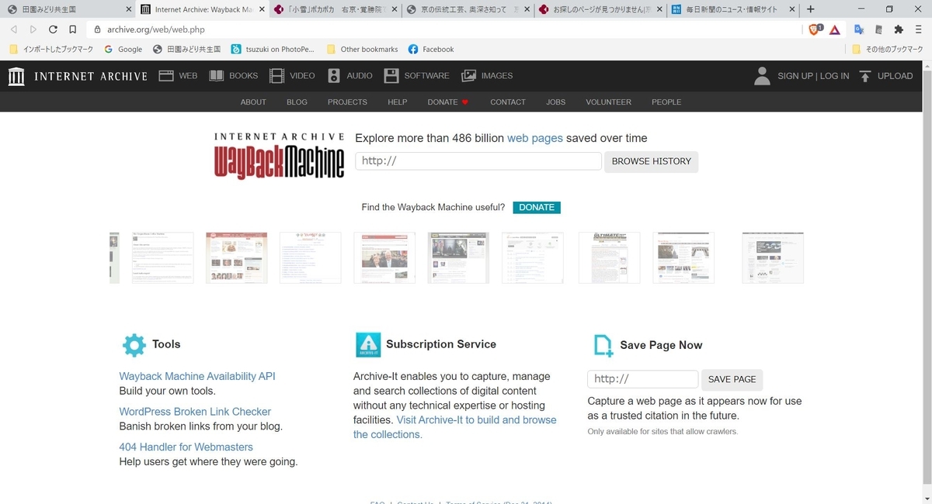Click the ULTIMATE site thumbnail

609,257
